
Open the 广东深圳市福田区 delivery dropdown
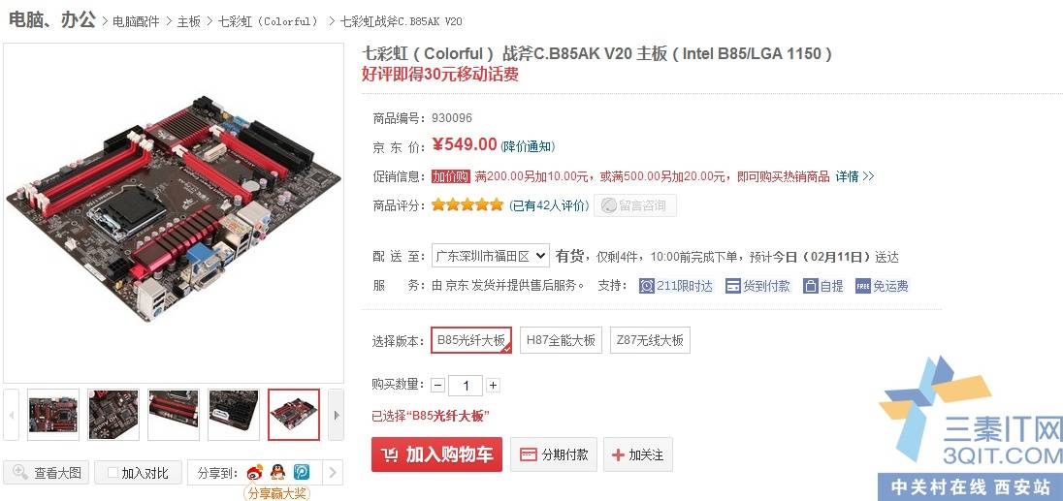pos(490,257)
